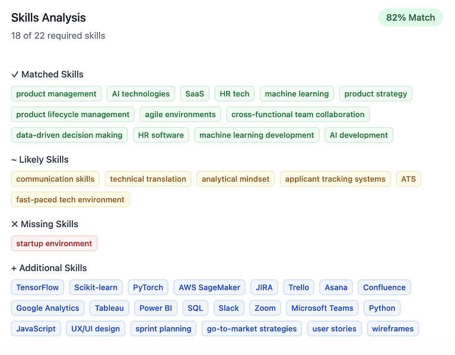Click the TensorFlow additional skill tag
The height and width of the screenshot is (355, 455).
point(37,288)
